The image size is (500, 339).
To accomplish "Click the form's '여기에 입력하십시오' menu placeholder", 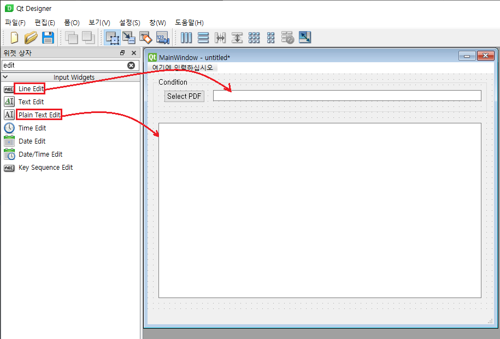I will [183, 67].
